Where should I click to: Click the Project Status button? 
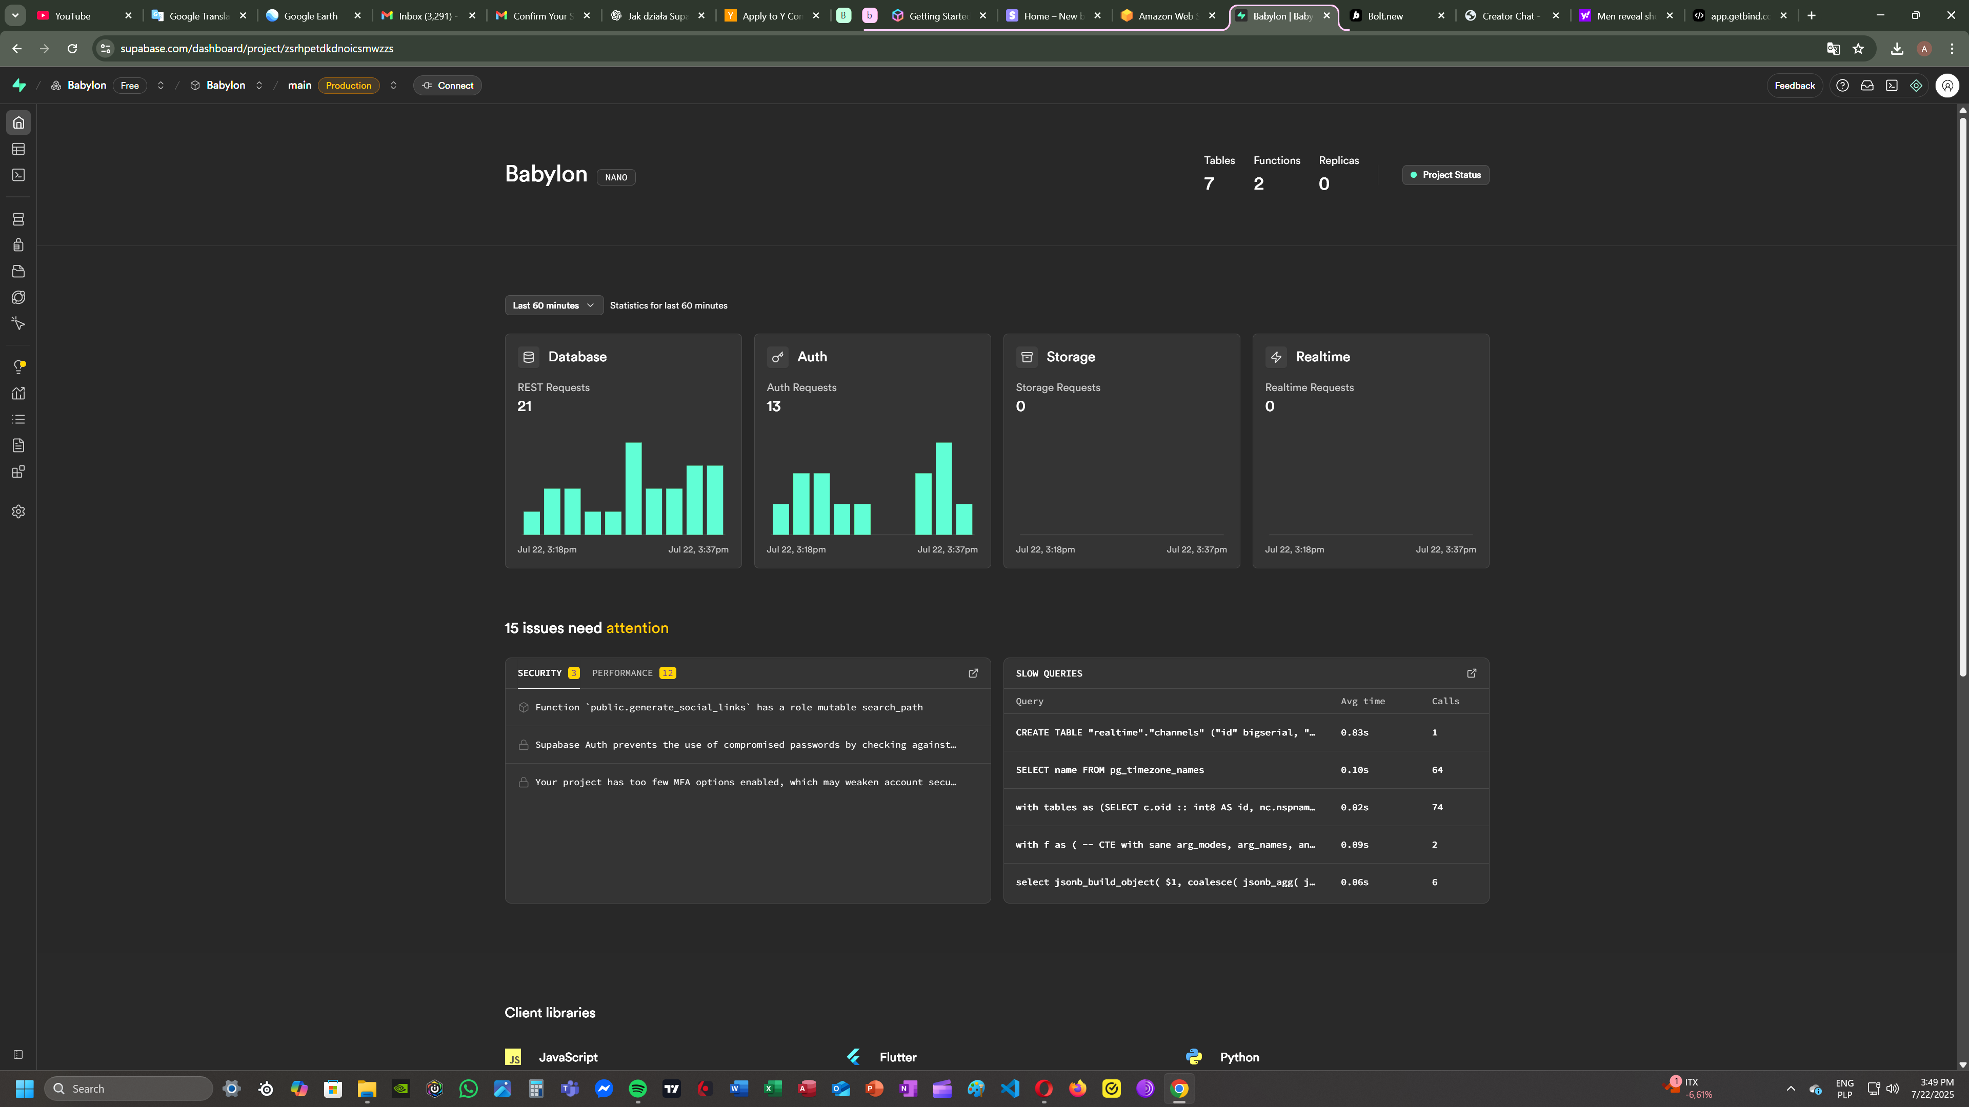pyautogui.click(x=1444, y=175)
